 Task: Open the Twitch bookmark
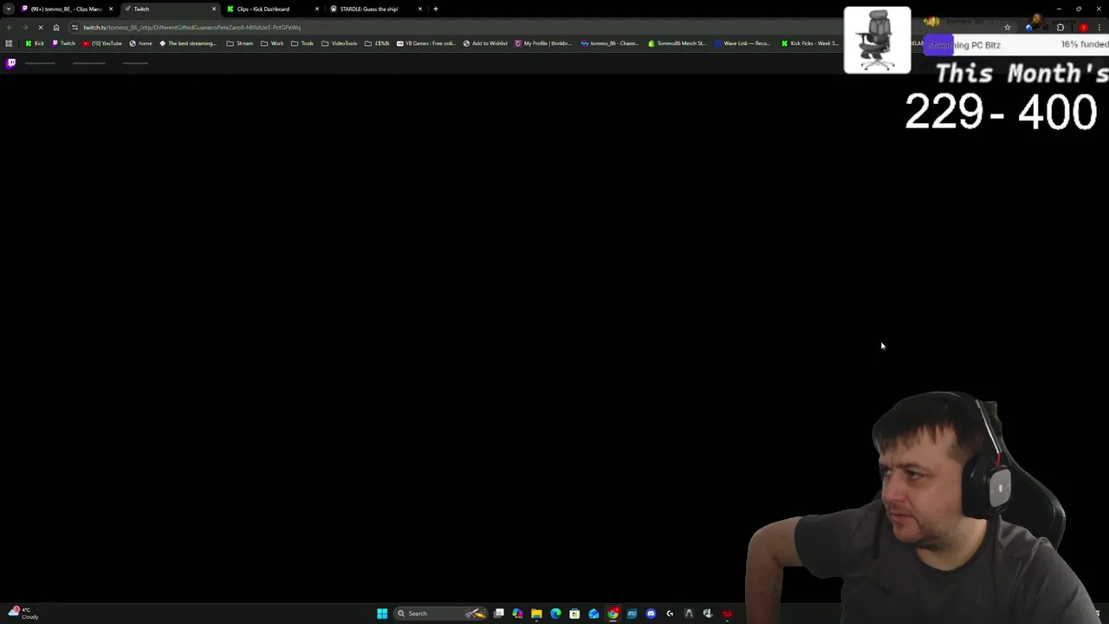click(64, 43)
